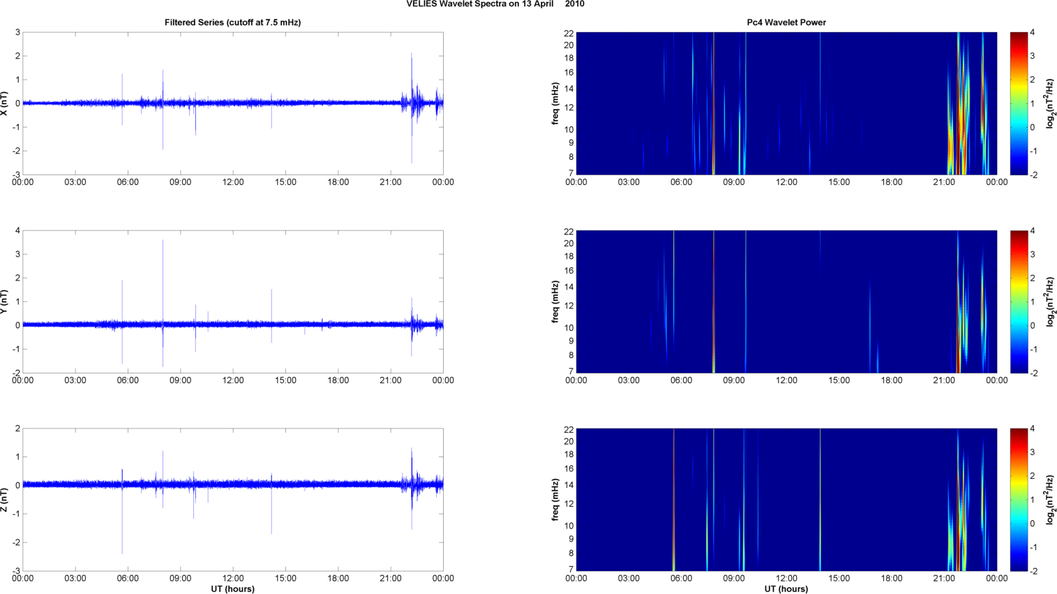Click 'UT (hours)' label under bottom spectrogram
The width and height of the screenshot is (1057, 594).
point(786,589)
